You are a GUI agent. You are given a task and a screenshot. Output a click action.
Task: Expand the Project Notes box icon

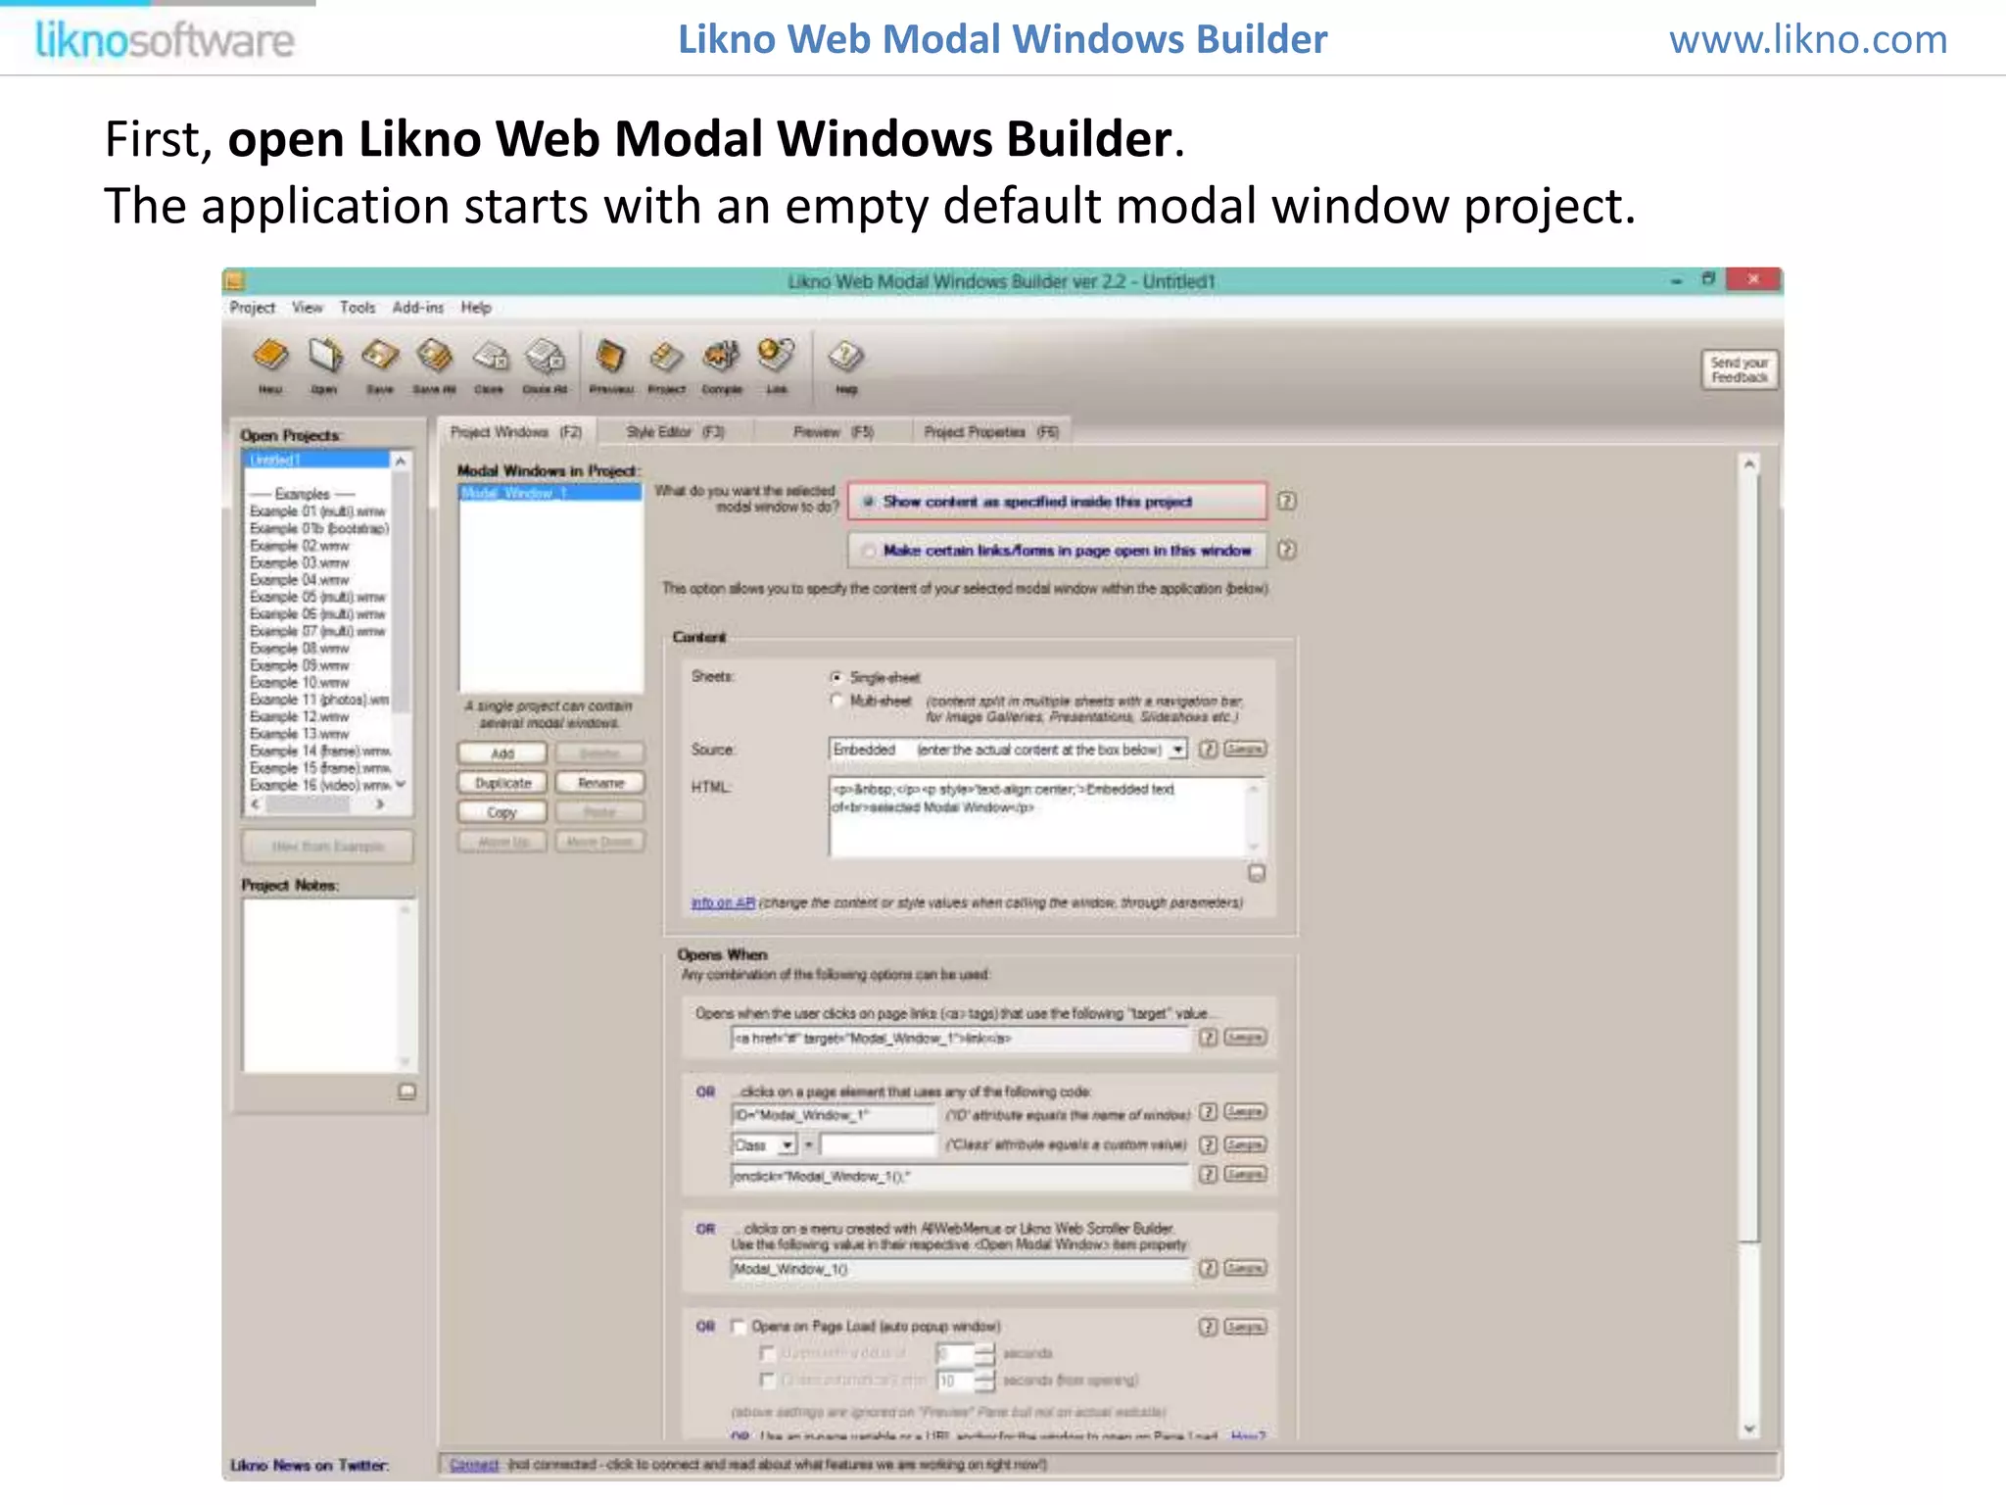[x=407, y=1092]
